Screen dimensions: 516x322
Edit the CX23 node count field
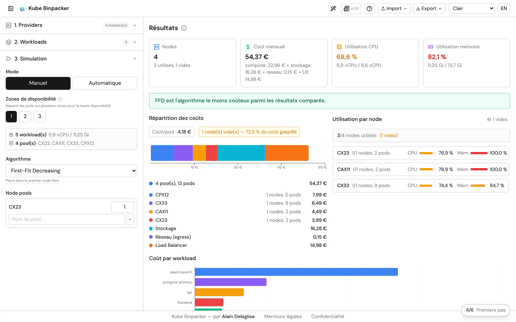click(123, 207)
